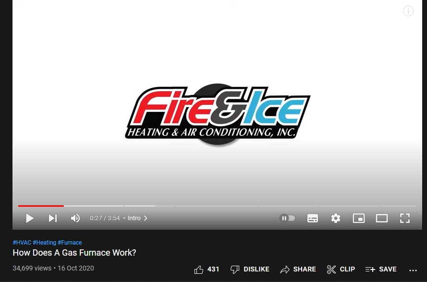Turn on subtitles/closed captions
Viewport: 427px width, 282px height.
click(313, 218)
